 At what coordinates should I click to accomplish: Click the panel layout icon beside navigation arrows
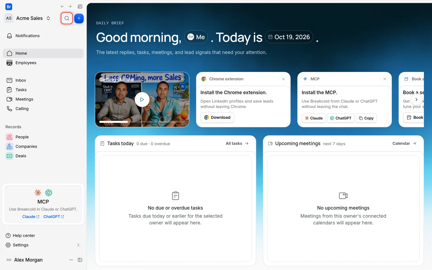[x=80, y=6]
